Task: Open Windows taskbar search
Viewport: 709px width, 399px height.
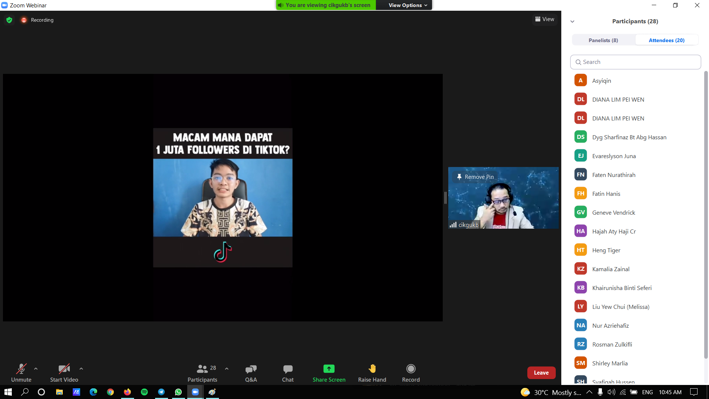Action: 25,392
